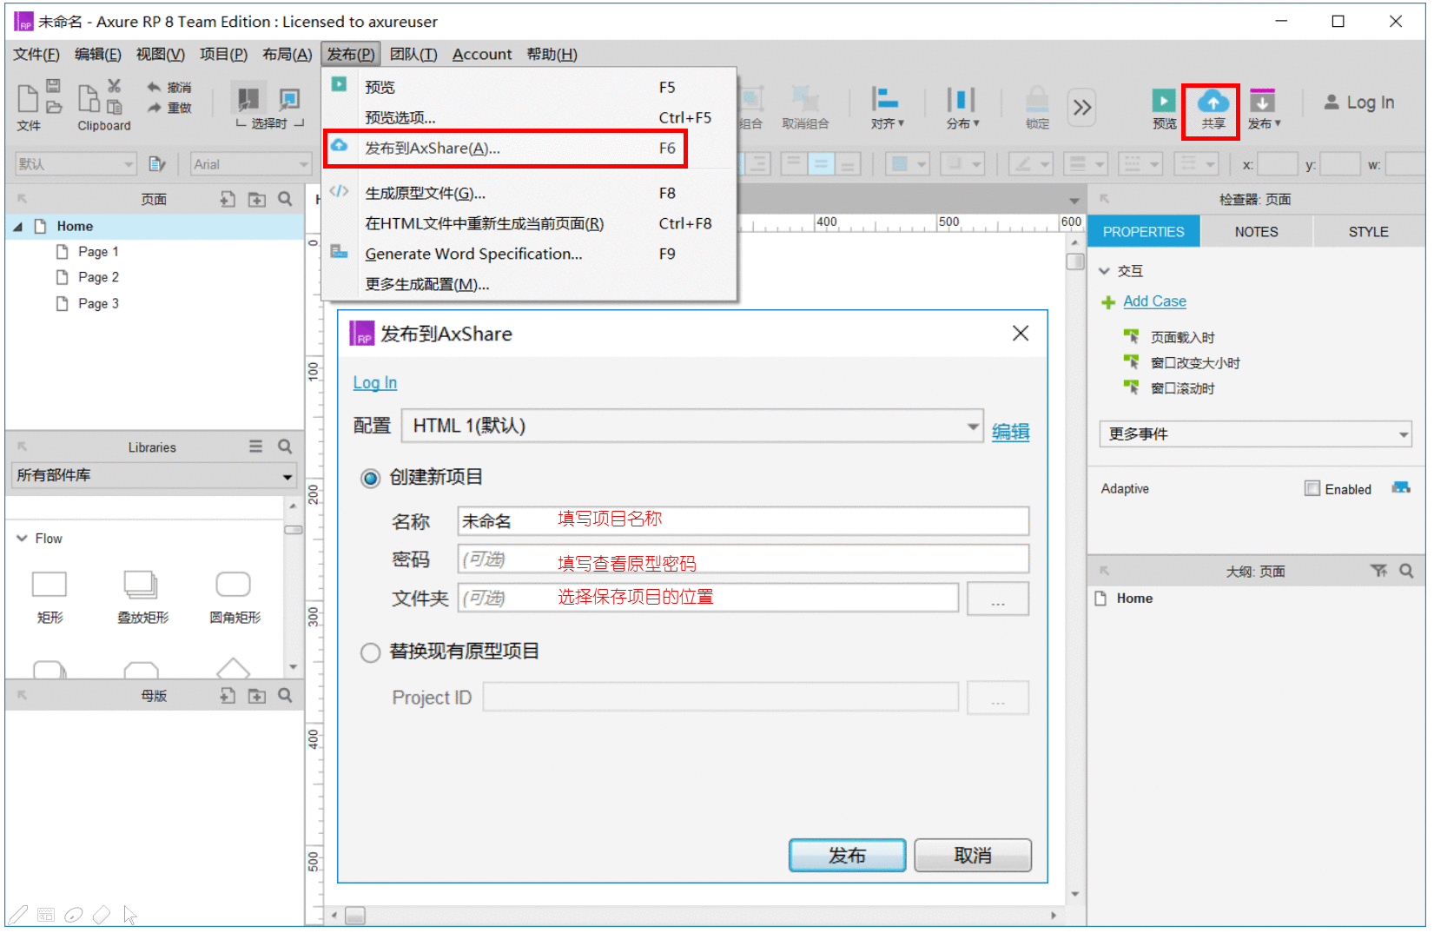1434x933 pixels.
Task: Click Log In in the top toolbar
Action: point(1359,103)
